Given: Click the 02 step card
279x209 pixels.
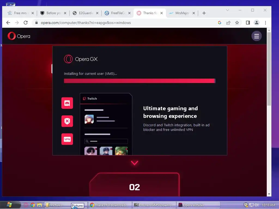Looking at the screenshot, I should [x=135, y=185].
